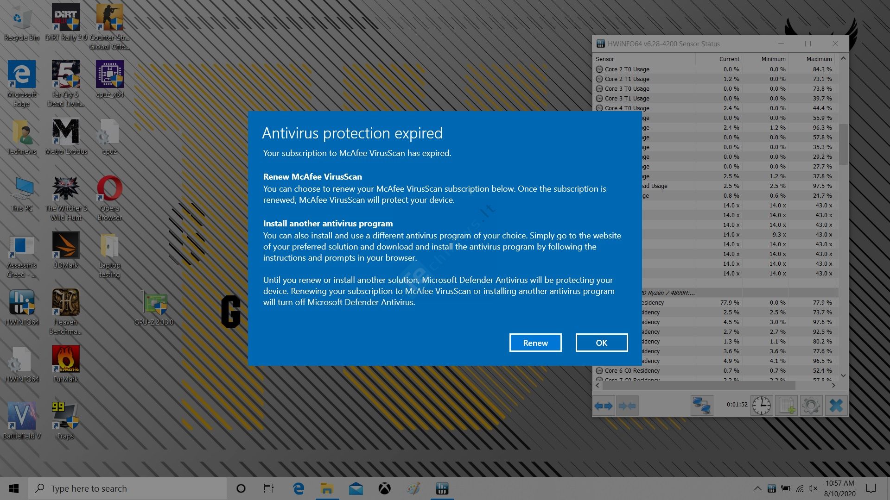The height and width of the screenshot is (500, 890).
Task: Open the Paint app from taskbar
Action: pos(413,488)
